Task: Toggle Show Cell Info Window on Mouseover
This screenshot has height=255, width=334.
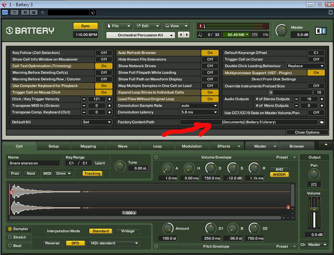Action: point(104,59)
